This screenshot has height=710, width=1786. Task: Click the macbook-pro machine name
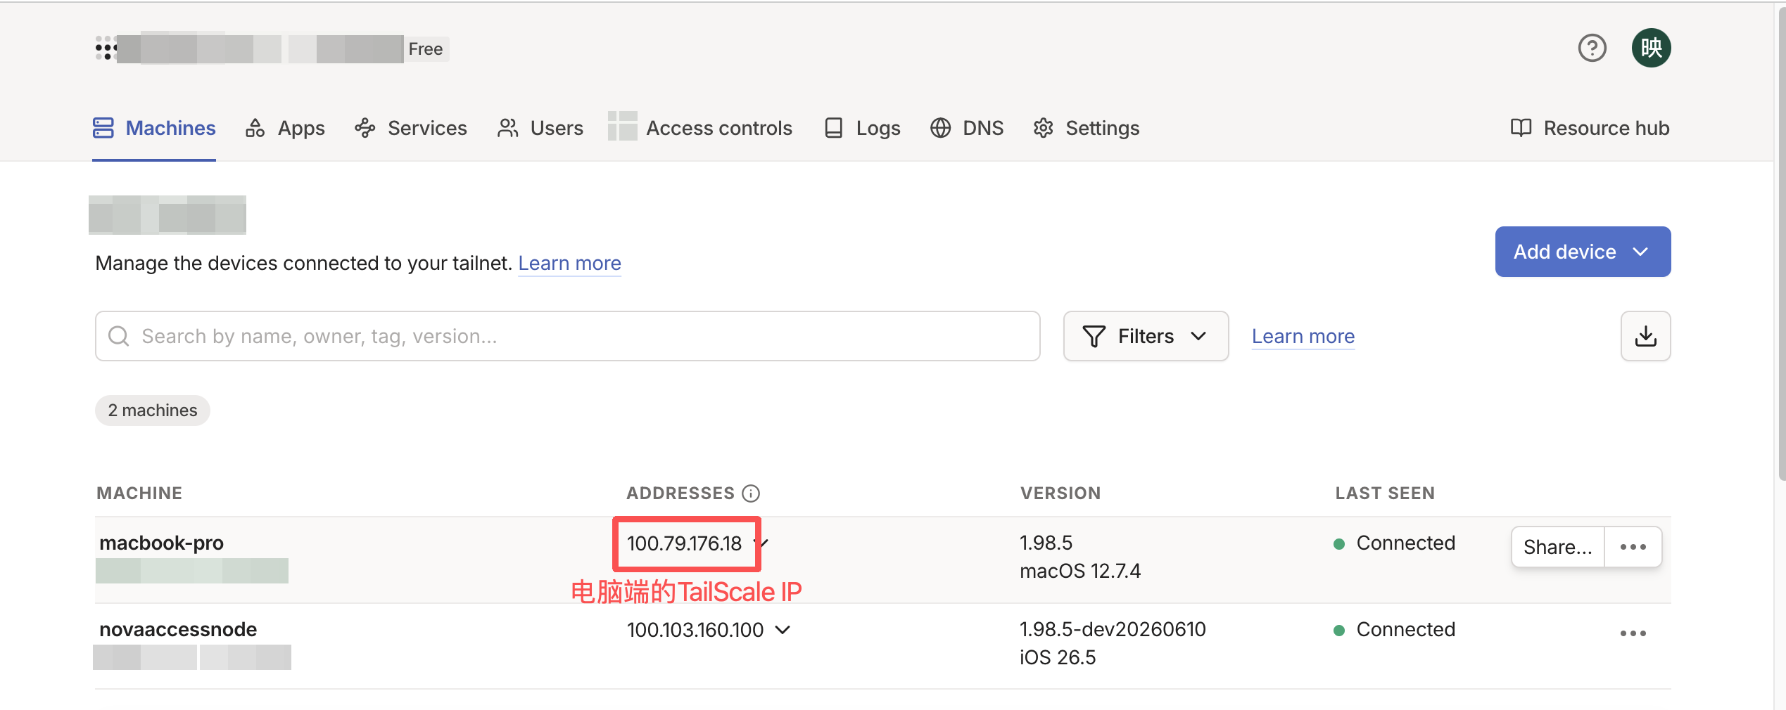pos(161,543)
